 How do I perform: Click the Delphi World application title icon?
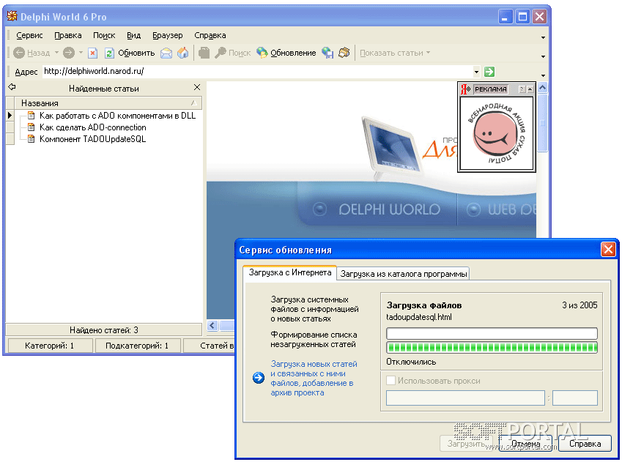[12, 16]
